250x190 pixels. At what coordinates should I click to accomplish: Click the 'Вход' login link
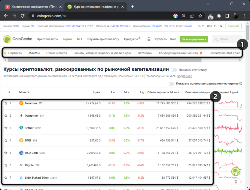(x=173, y=39)
